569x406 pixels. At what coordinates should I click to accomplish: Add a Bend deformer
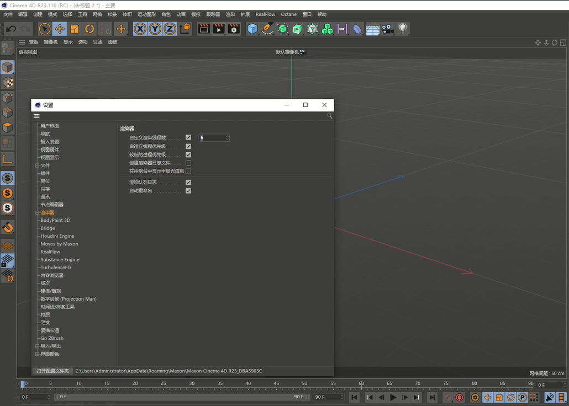357,29
